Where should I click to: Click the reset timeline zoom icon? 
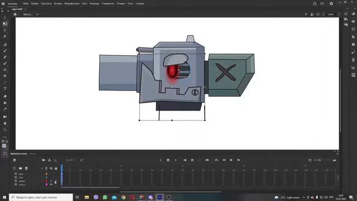[x=310, y=160]
